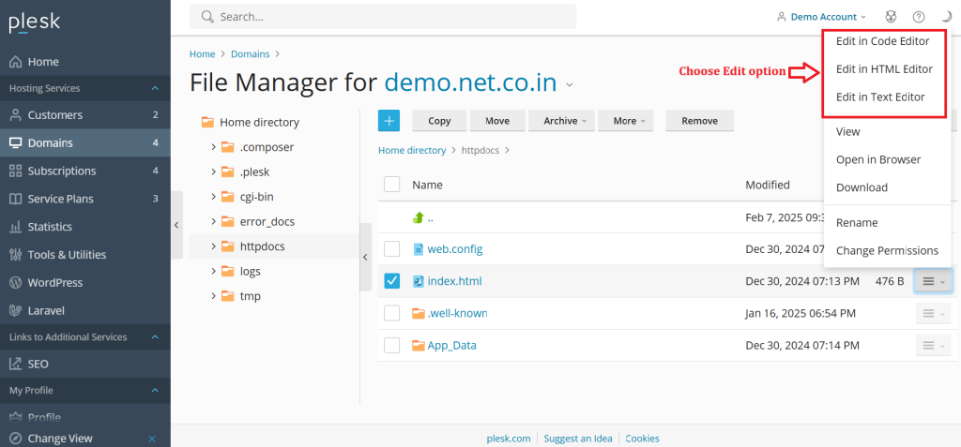Click the Move button
This screenshot has width=961, height=447.
click(497, 121)
